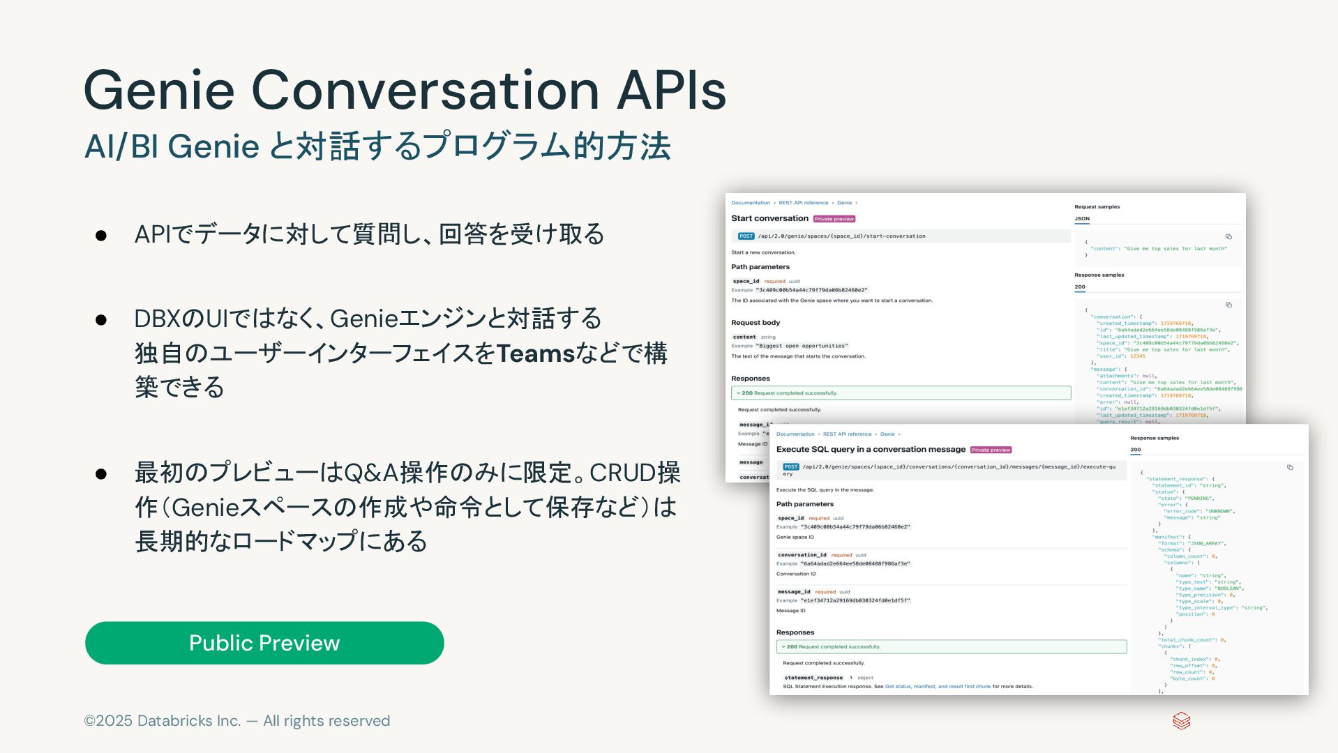This screenshot has width=1338, height=753.
Task: Click the POST badge for start-conversation endpoint
Action: (x=746, y=236)
